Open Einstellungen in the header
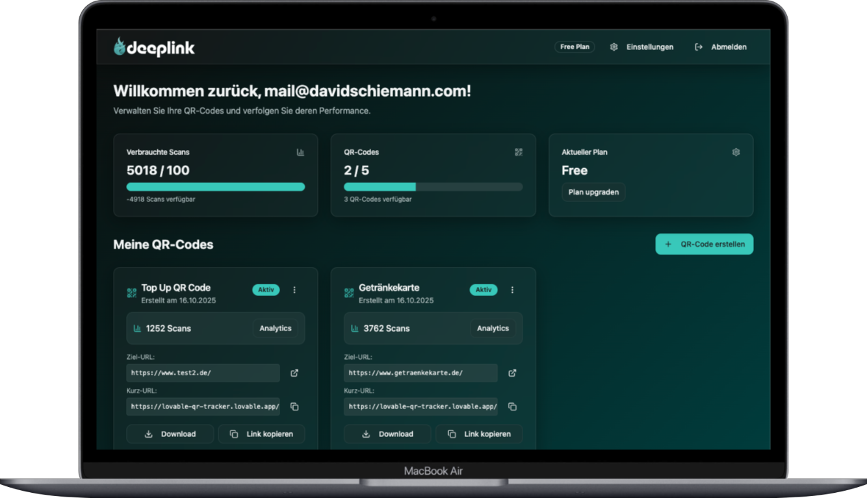867x498 pixels. tap(642, 47)
